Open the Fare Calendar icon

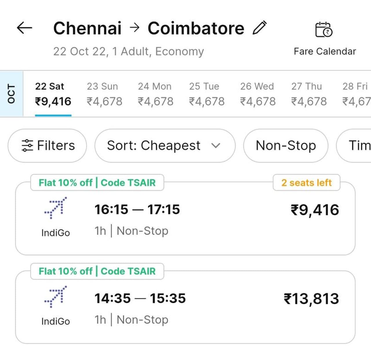tap(324, 30)
